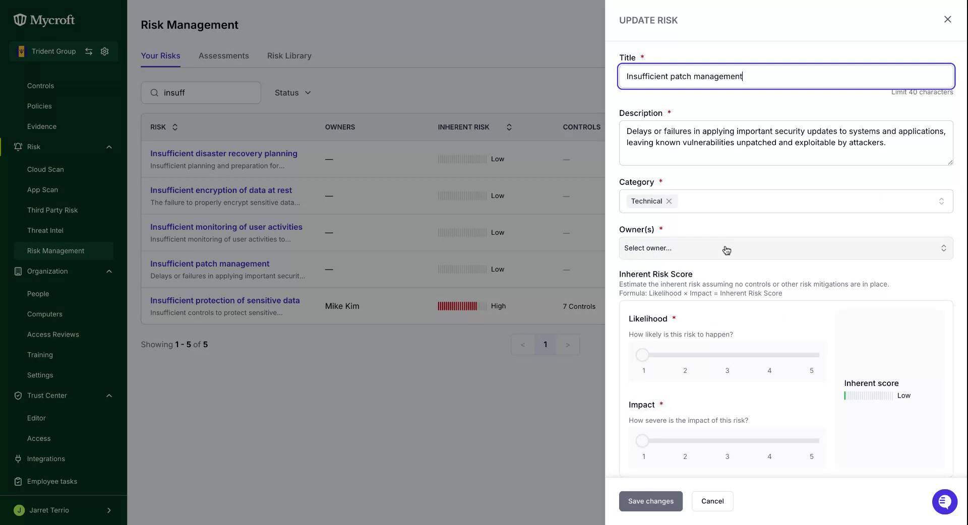Click the Likelihood slider handle
Image resolution: width=968 pixels, height=525 pixels.
coord(642,355)
